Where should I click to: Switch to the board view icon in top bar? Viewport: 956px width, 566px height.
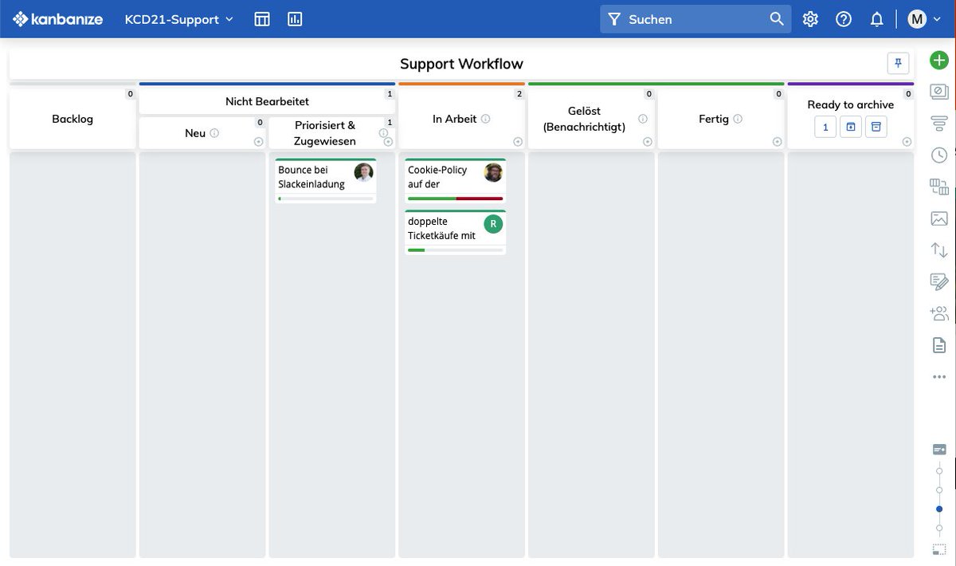[262, 18]
